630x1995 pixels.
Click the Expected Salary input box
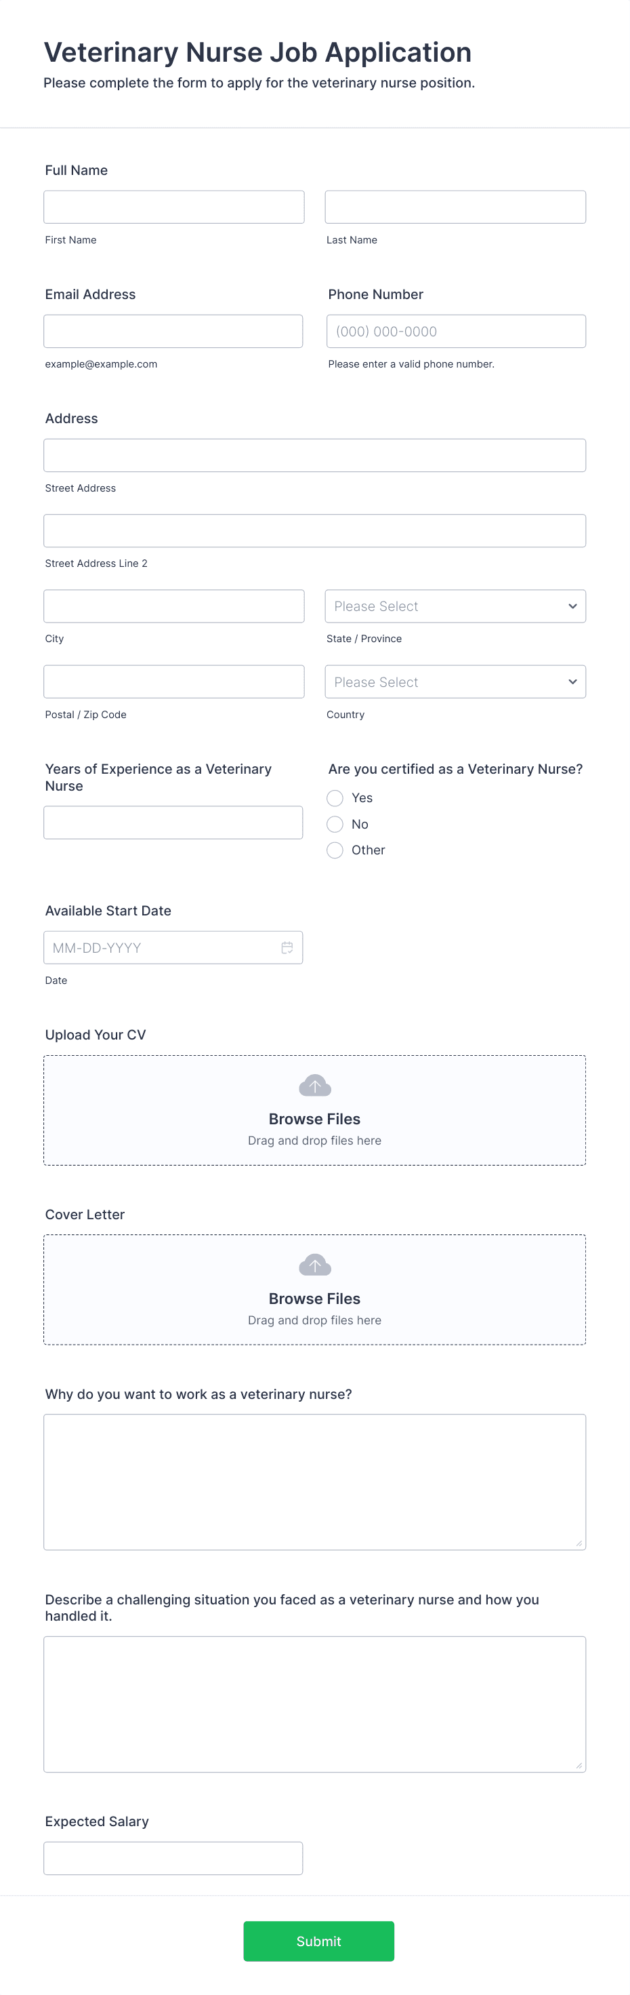(x=173, y=1859)
